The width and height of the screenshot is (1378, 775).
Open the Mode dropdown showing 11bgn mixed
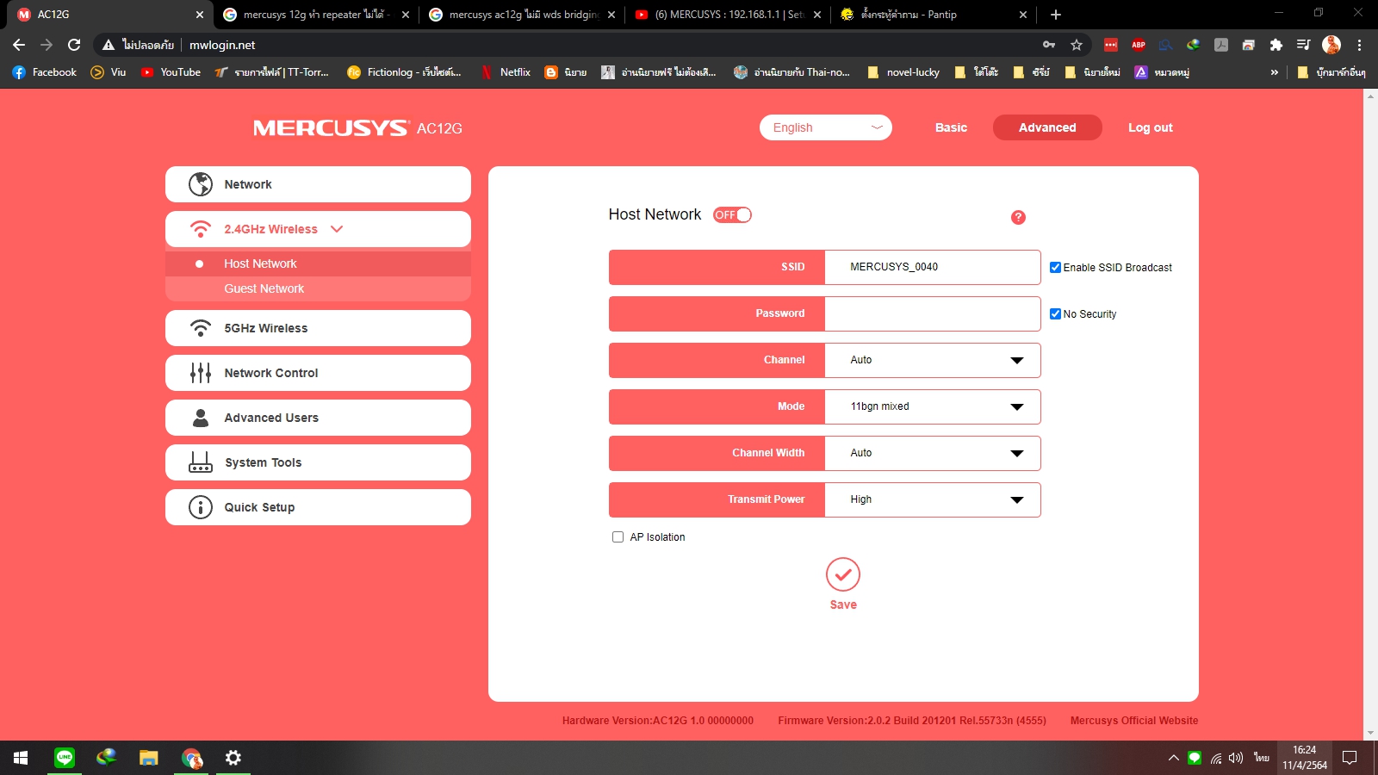click(x=933, y=406)
